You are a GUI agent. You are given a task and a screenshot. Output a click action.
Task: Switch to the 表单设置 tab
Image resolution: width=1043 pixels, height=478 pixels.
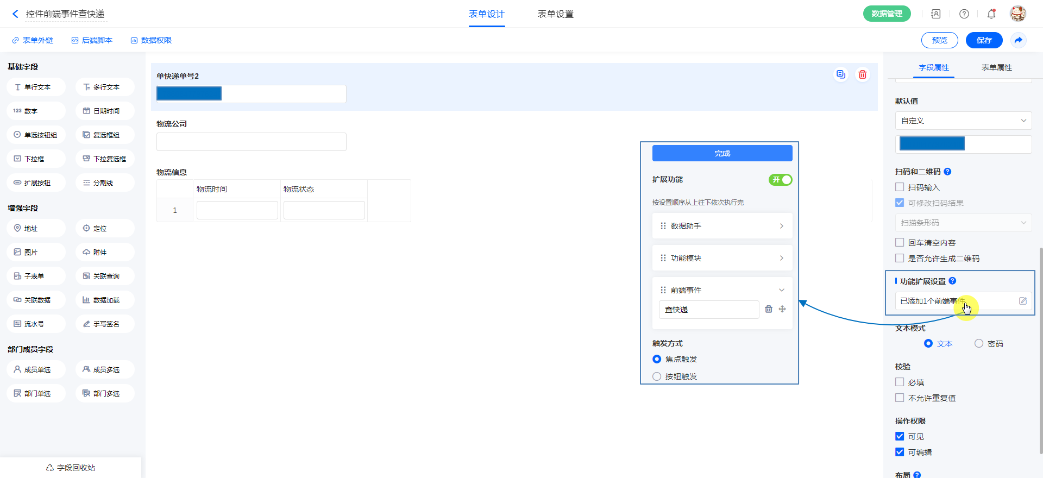click(555, 14)
